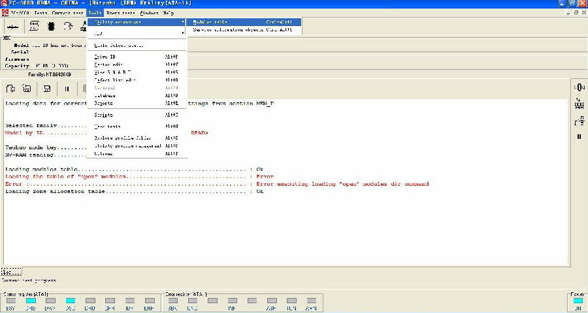Click the single floppy save icon above log
The image size is (588, 313).
(x=47, y=89)
